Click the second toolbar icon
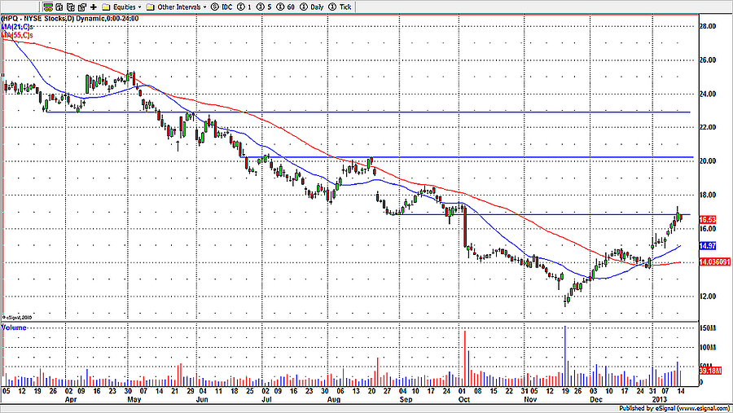The width and height of the screenshot is (733, 413). [x=59, y=6]
